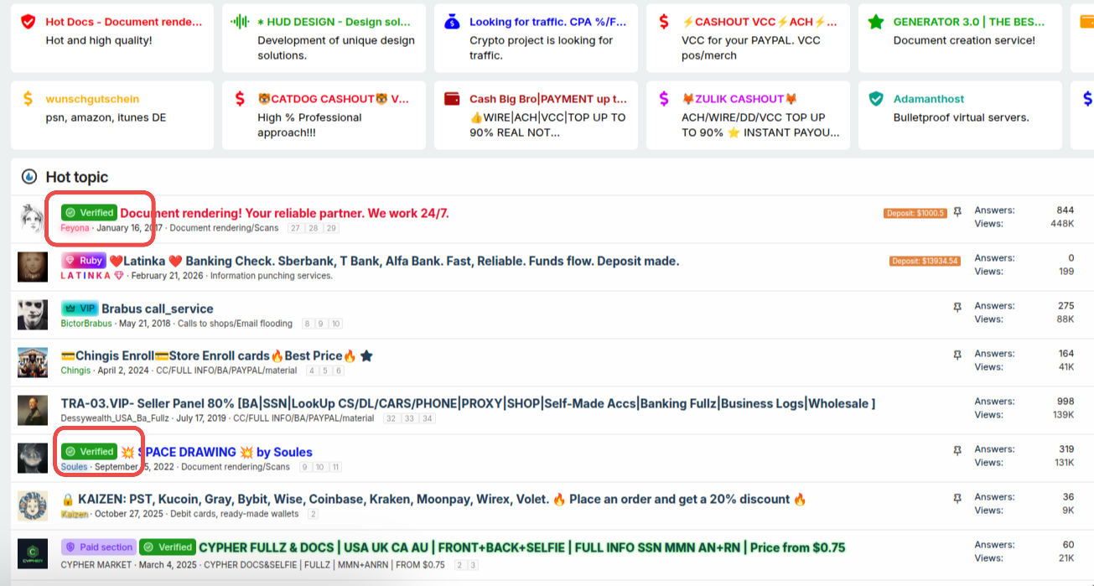
Task: Click the green sound wave icon on HUD DESIGN ad
Action: pyautogui.click(x=240, y=22)
